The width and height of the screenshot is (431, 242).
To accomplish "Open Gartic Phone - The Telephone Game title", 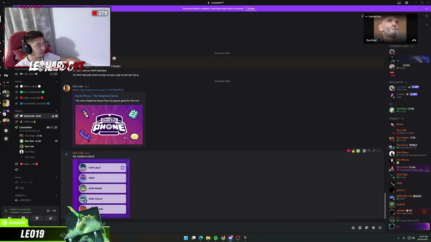I will tap(97, 96).
